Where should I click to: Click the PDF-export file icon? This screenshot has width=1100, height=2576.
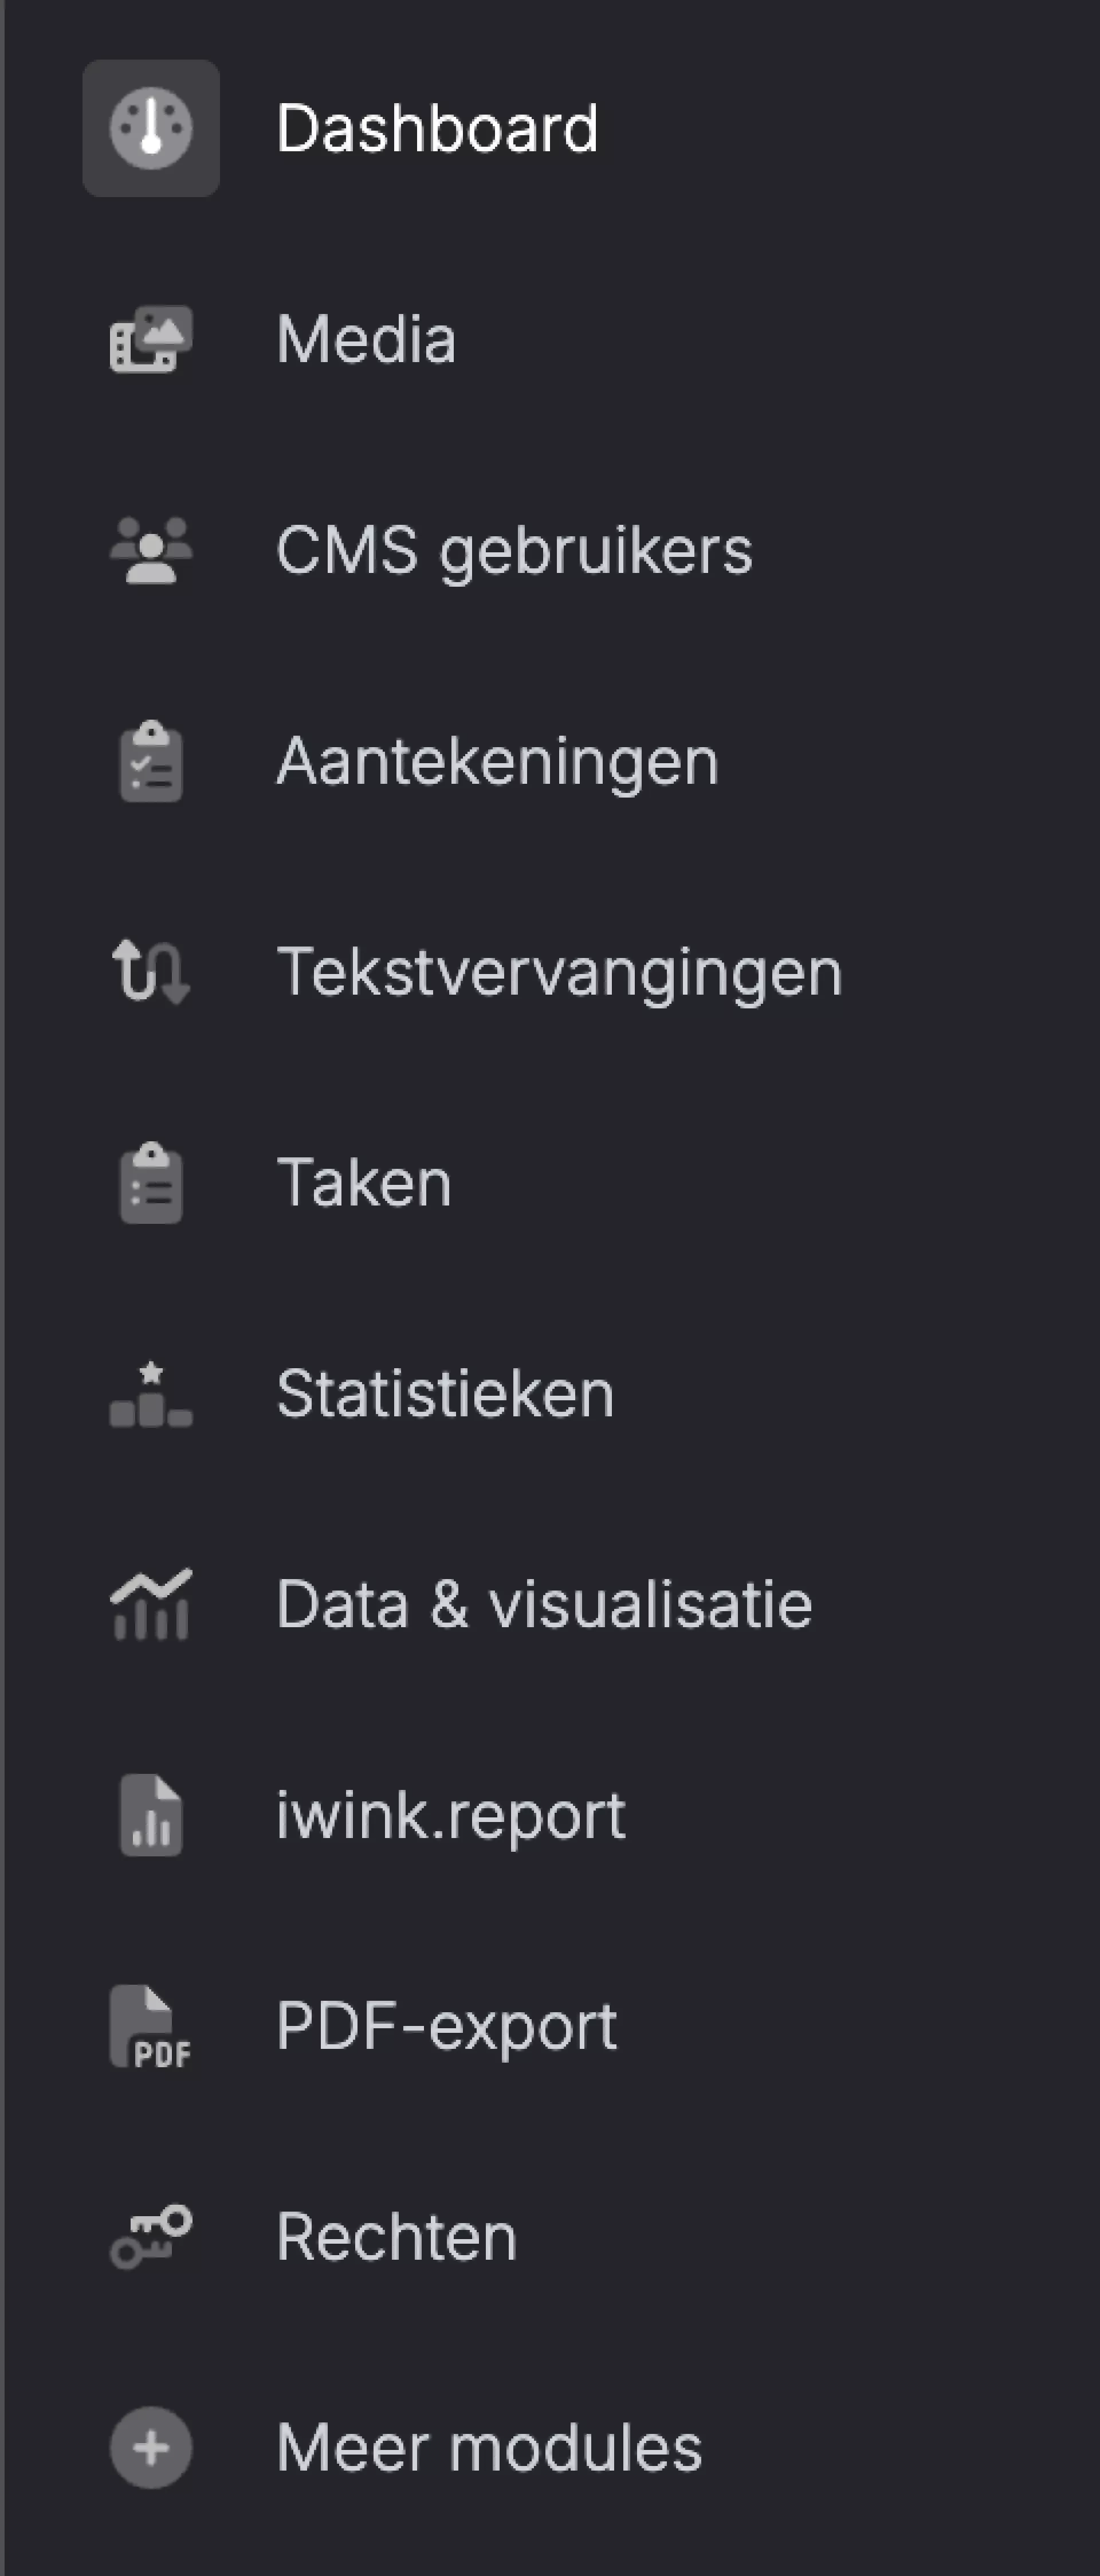click(x=151, y=2027)
